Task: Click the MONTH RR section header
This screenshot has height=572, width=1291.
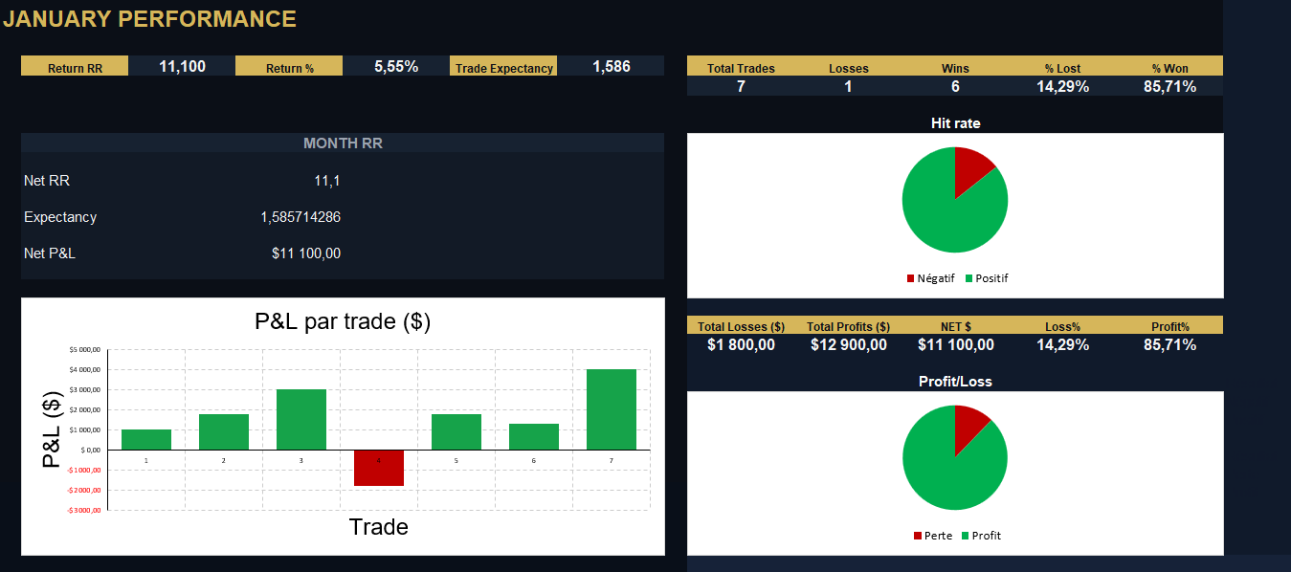Action: tap(343, 143)
